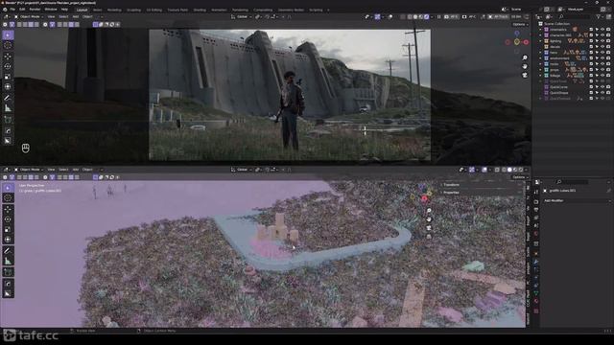Viewport: 614px width, 345px height.
Task: Select the Add Cube tool in top viewport
Action: [8, 119]
